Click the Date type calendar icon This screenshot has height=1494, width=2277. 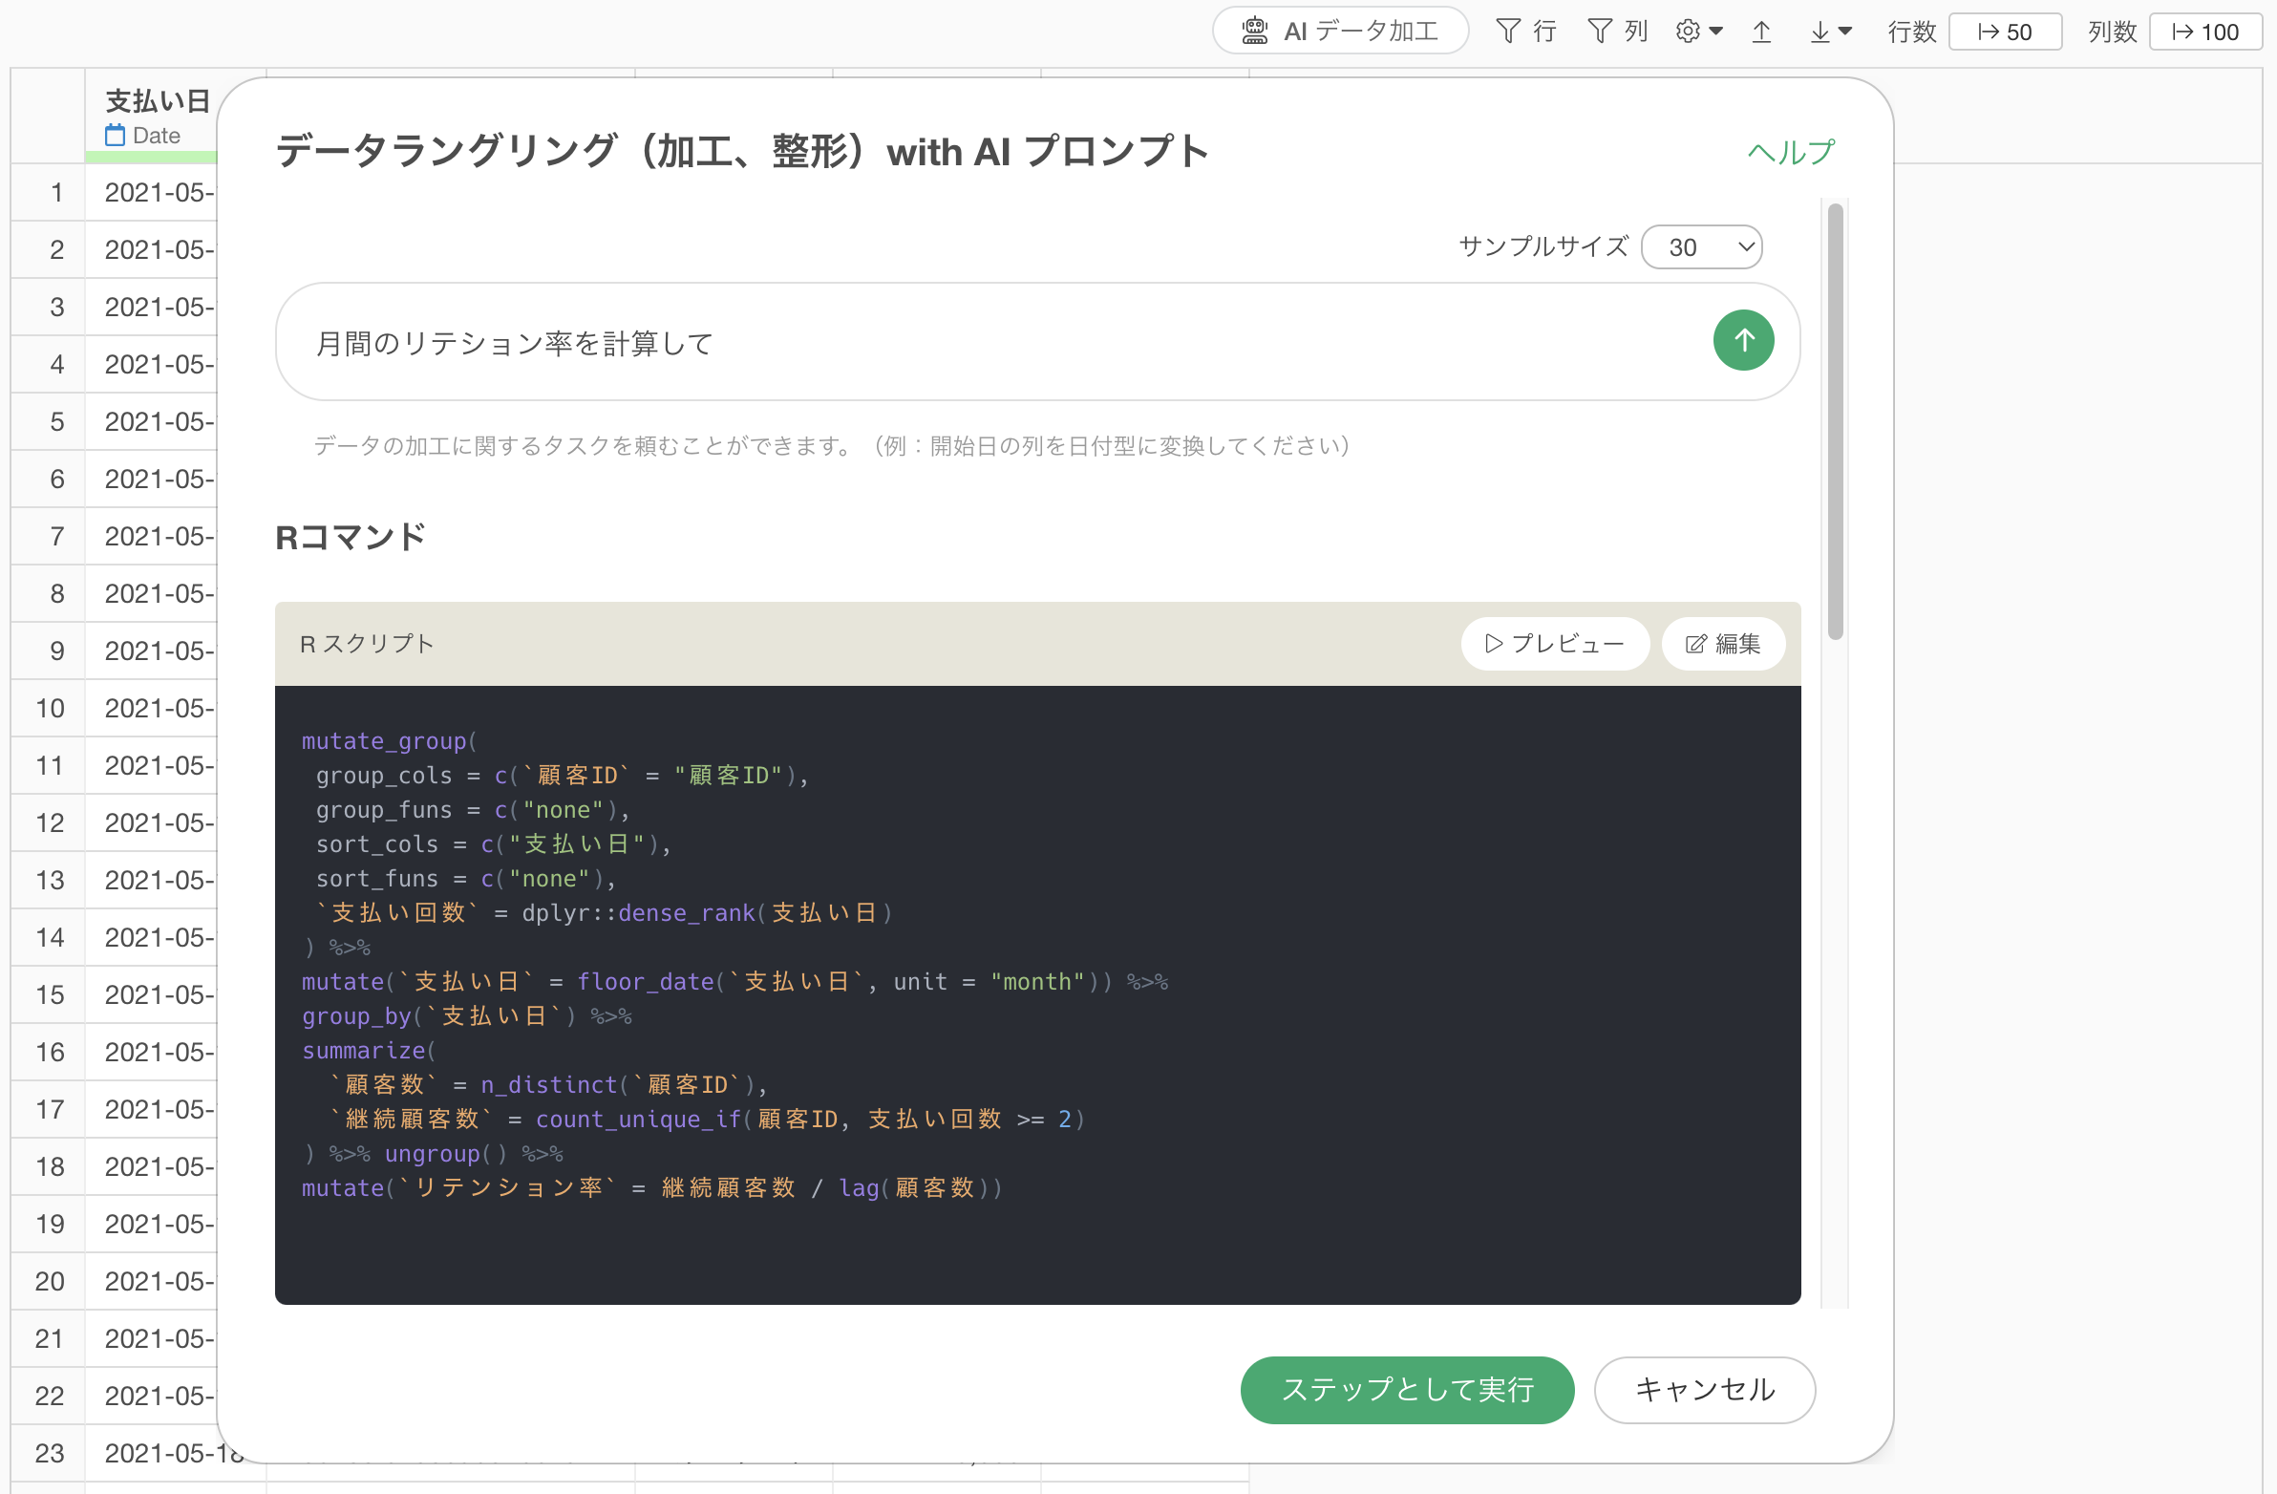(x=115, y=135)
